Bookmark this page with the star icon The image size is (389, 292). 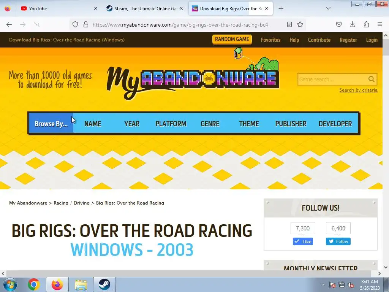coord(300,24)
